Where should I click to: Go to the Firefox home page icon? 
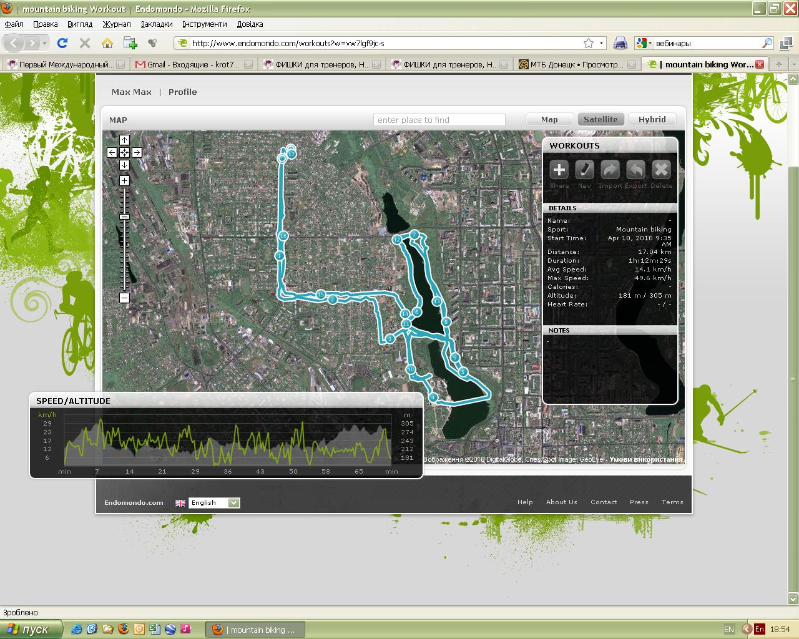pos(107,43)
